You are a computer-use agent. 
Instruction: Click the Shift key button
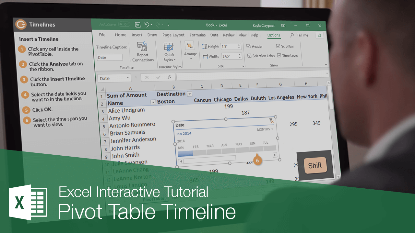[x=315, y=165]
